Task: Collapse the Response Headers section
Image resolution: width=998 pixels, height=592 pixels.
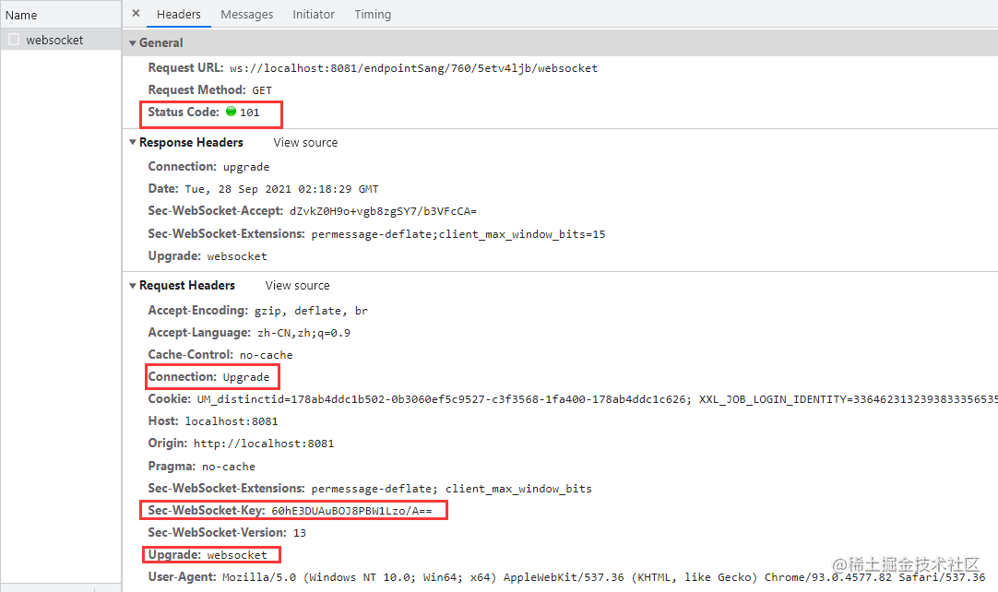Action: point(133,143)
